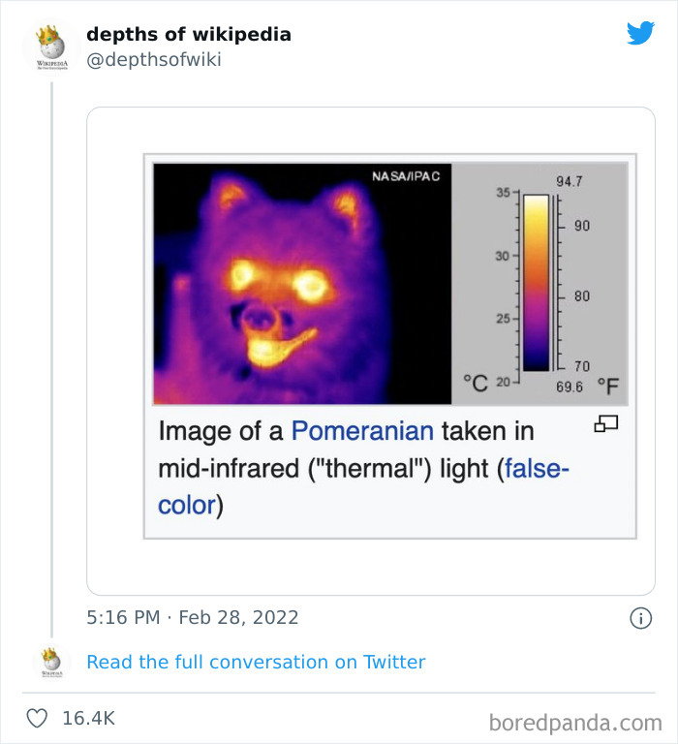The height and width of the screenshot is (744, 678).
Task: Click small Wikipedia avatar beside conversation link
Action: point(50,662)
